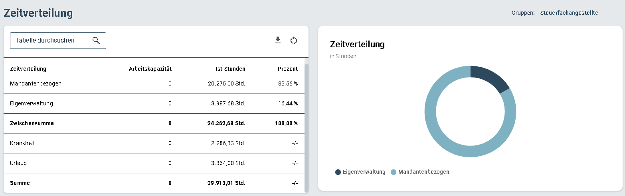Sort by Ist-Stunden column header

click(230, 69)
